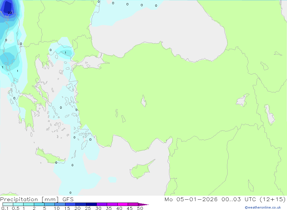Image resolution: width=287 pixels, height=210 pixels.
Task: Click the dark blue heavy precipitation area
Action: coord(8,7)
